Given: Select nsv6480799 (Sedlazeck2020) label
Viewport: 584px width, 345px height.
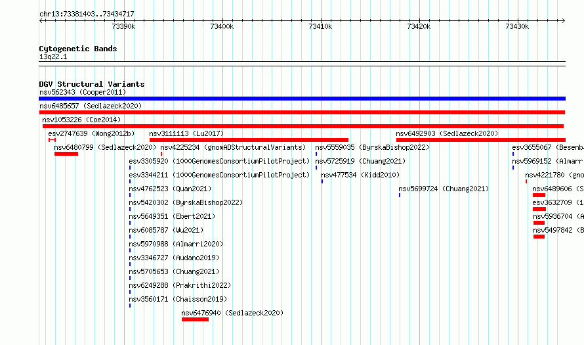Looking at the screenshot, I should pos(105,147).
